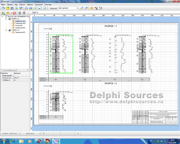180x144 pixels.
Task: Click the red delete circle icon
Action: pyautogui.click(x=14, y=13)
